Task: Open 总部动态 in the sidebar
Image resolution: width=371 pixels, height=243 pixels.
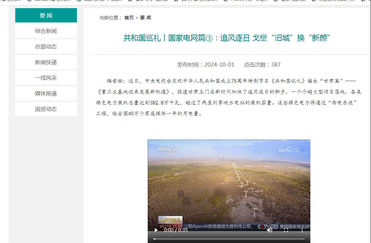Action: [46, 47]
